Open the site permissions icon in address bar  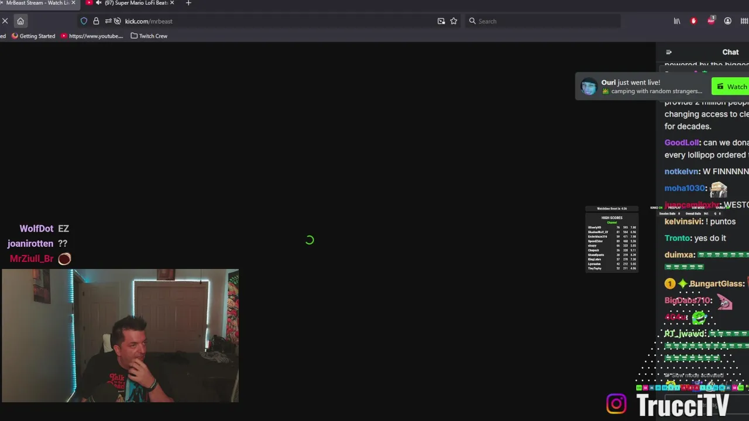(108, 21)
